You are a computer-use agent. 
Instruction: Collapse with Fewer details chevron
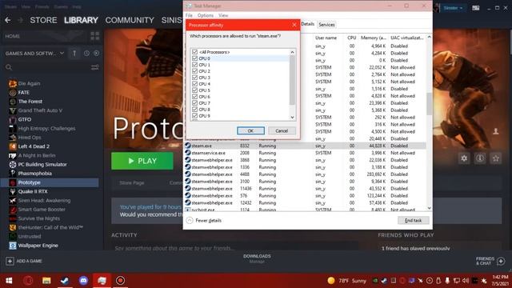[x=190, y=221]
